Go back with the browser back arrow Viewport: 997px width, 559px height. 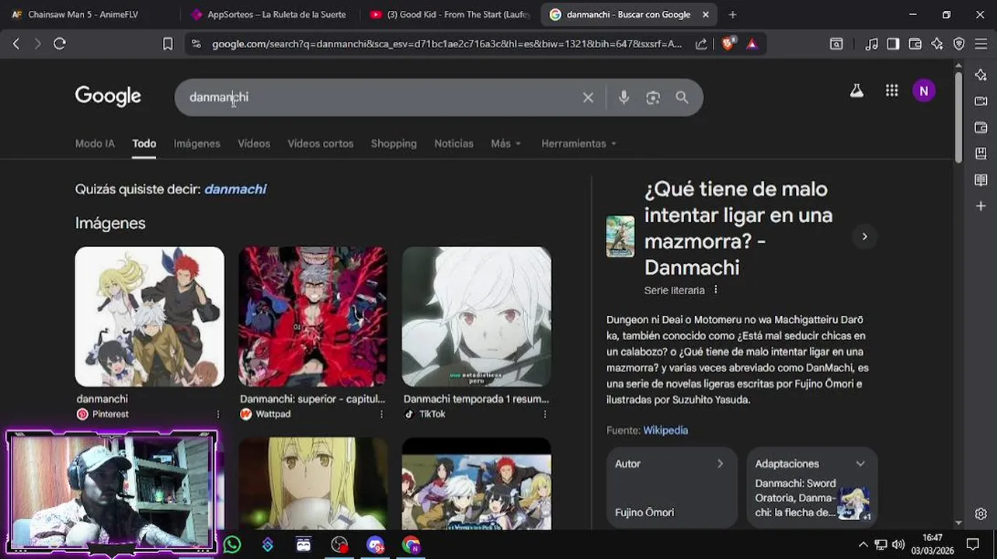coord(16,44)
